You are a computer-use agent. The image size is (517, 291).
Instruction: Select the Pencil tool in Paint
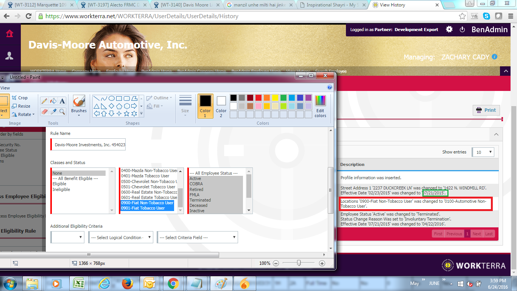point(44,101)
